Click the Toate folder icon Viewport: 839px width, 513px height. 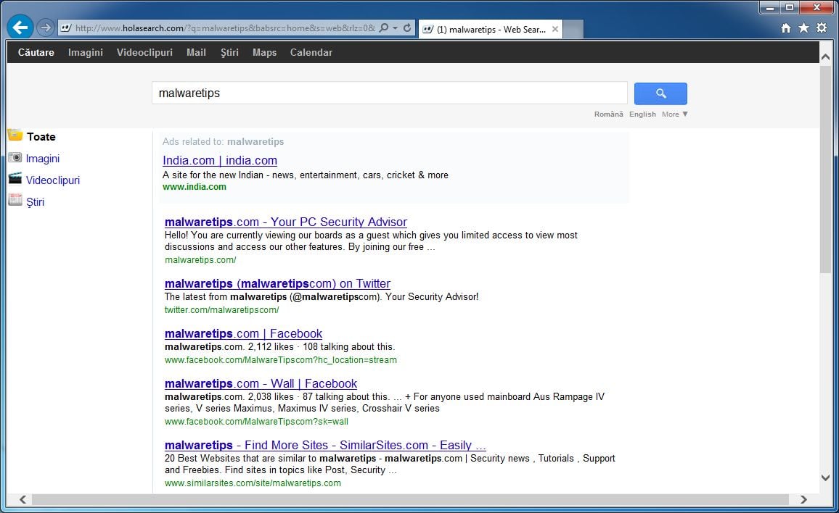pos(15,135)
